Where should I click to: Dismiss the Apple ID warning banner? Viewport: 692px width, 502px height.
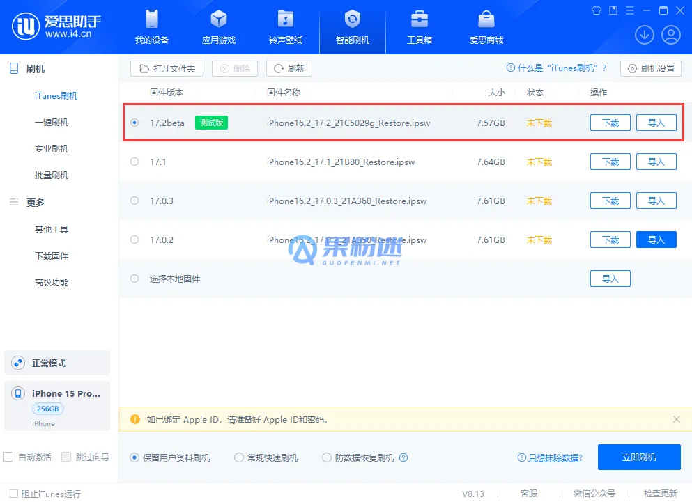(x=677, y=419)
